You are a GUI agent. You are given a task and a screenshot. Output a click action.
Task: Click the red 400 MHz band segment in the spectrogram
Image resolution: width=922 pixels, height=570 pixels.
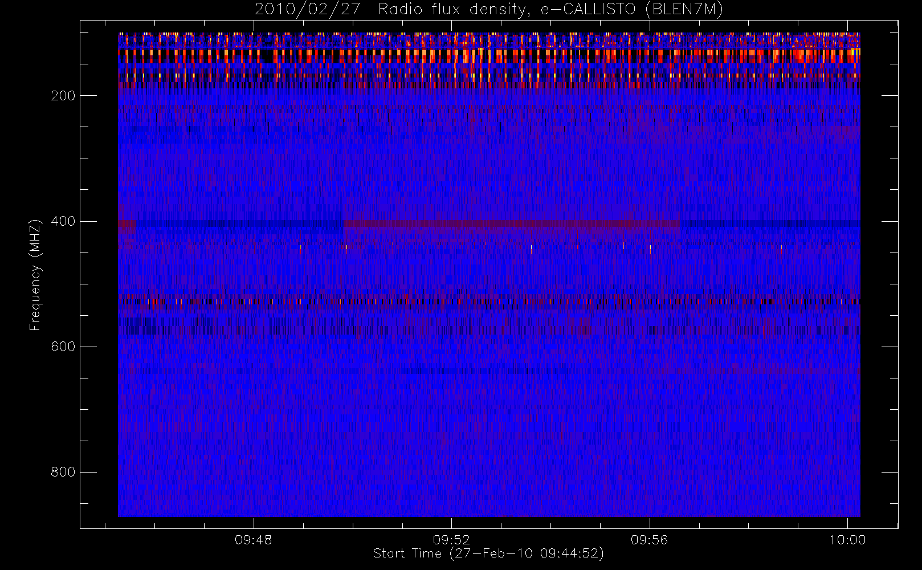(512, 223)
